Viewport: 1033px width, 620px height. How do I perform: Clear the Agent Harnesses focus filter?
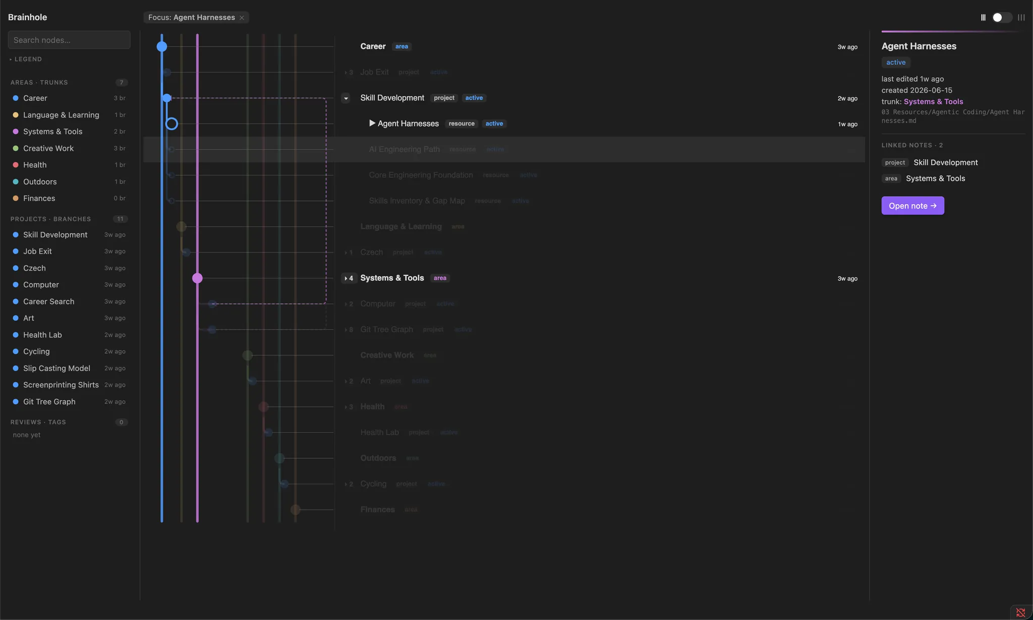click(242, 18)
